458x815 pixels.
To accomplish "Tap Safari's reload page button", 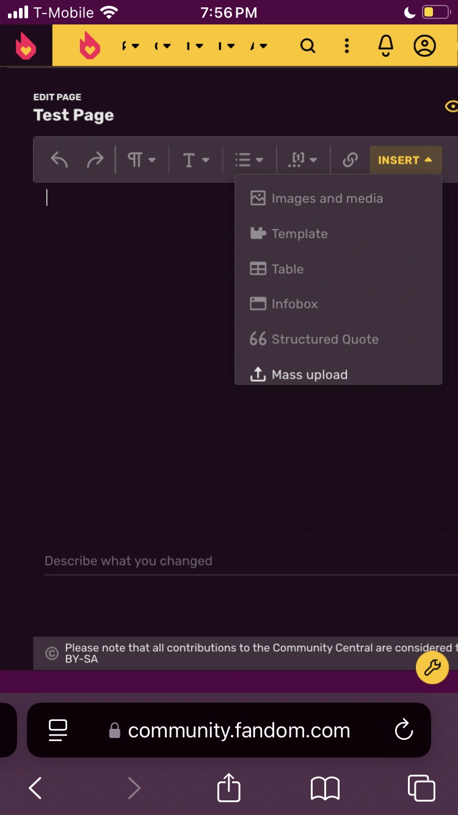I will (404, 730).
